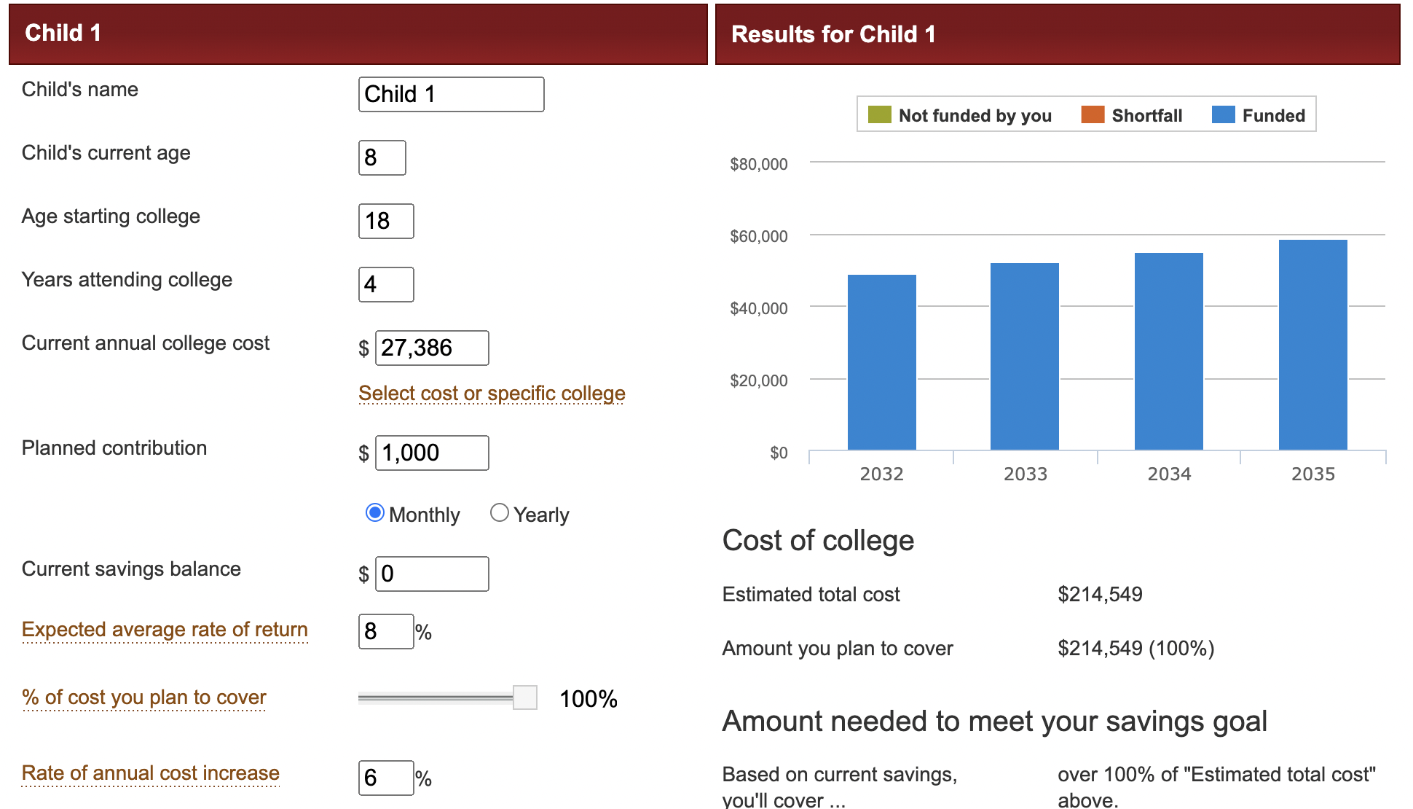The image size is (1413, 809).
Task: Edit the Current savings balance field
Action: pyautogui.click(x=431, y=574)
